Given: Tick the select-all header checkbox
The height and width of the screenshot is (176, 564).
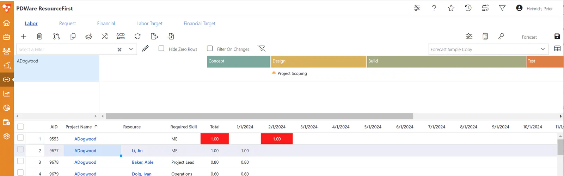Looking at the screenshot, I should point(20,127).
